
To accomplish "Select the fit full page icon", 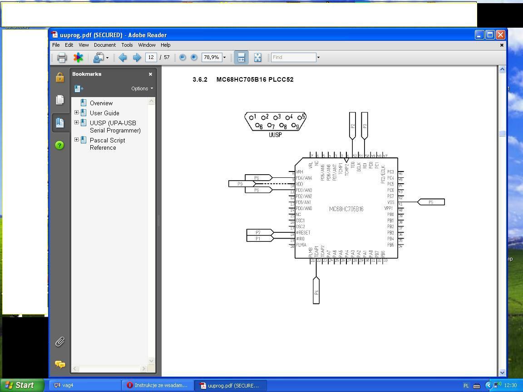I will [x=257, y=57].
